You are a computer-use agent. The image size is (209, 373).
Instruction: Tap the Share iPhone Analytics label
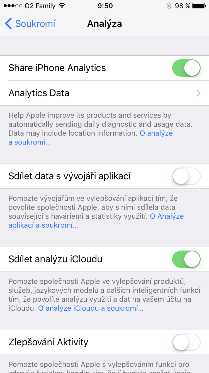click(57, 68)
